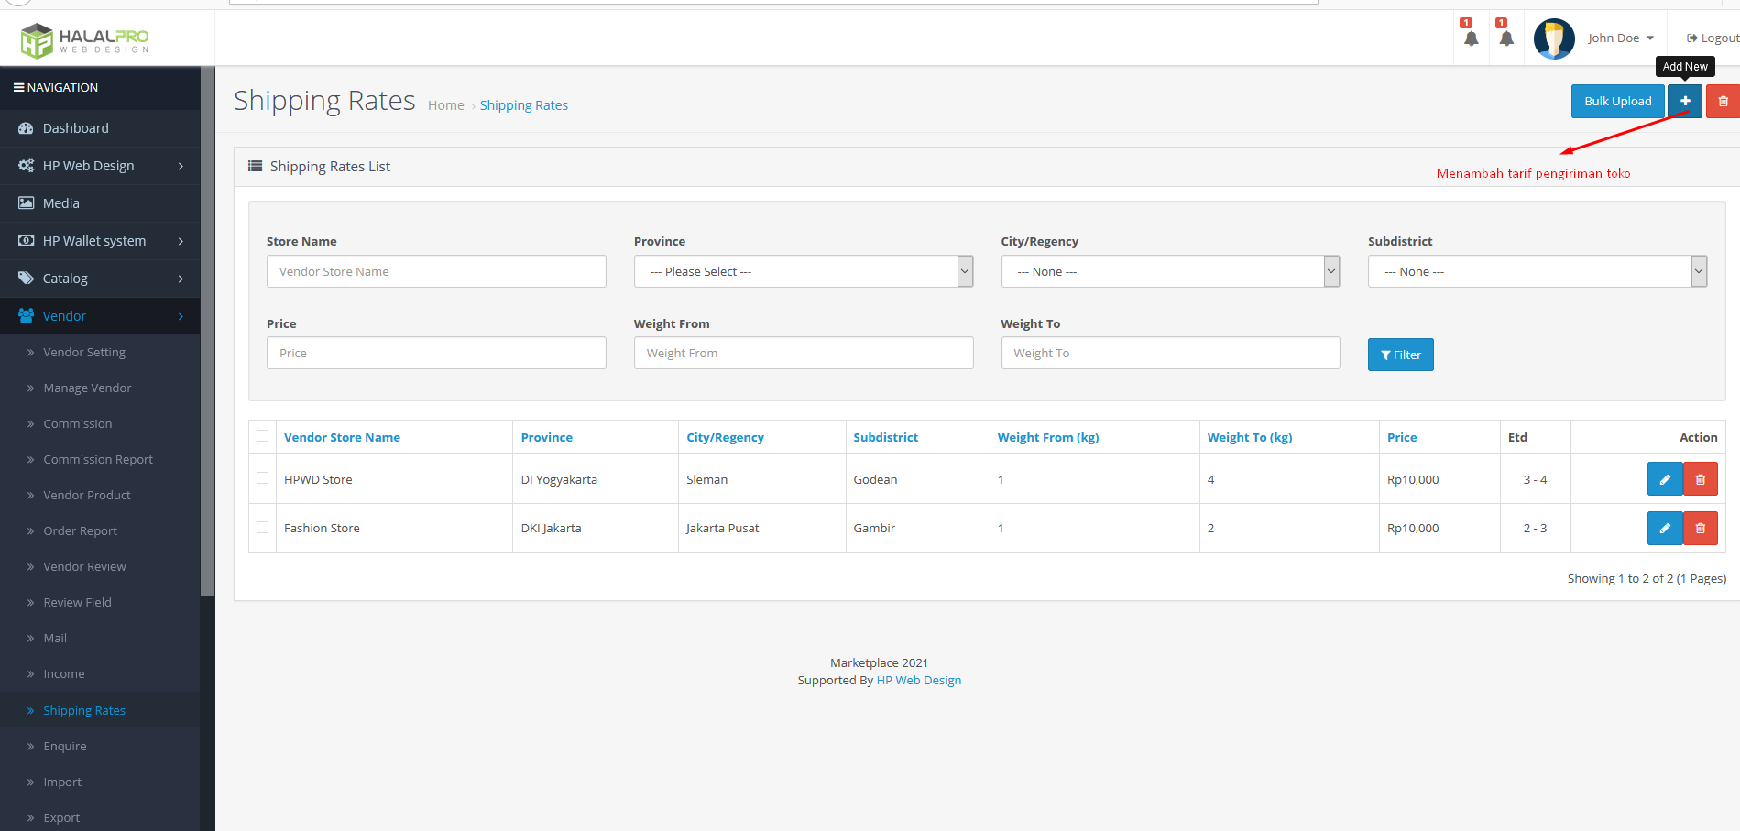The image size is (1740, 831).
Task: Click the Vendor Store Name input field
Action: [x=436, y=271]
